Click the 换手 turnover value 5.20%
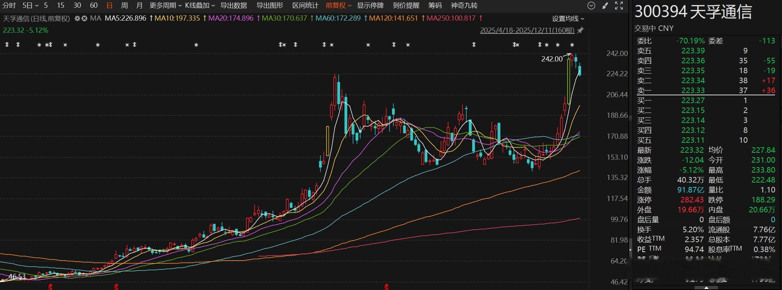This screenshot has height=290, width=782. 693,230
